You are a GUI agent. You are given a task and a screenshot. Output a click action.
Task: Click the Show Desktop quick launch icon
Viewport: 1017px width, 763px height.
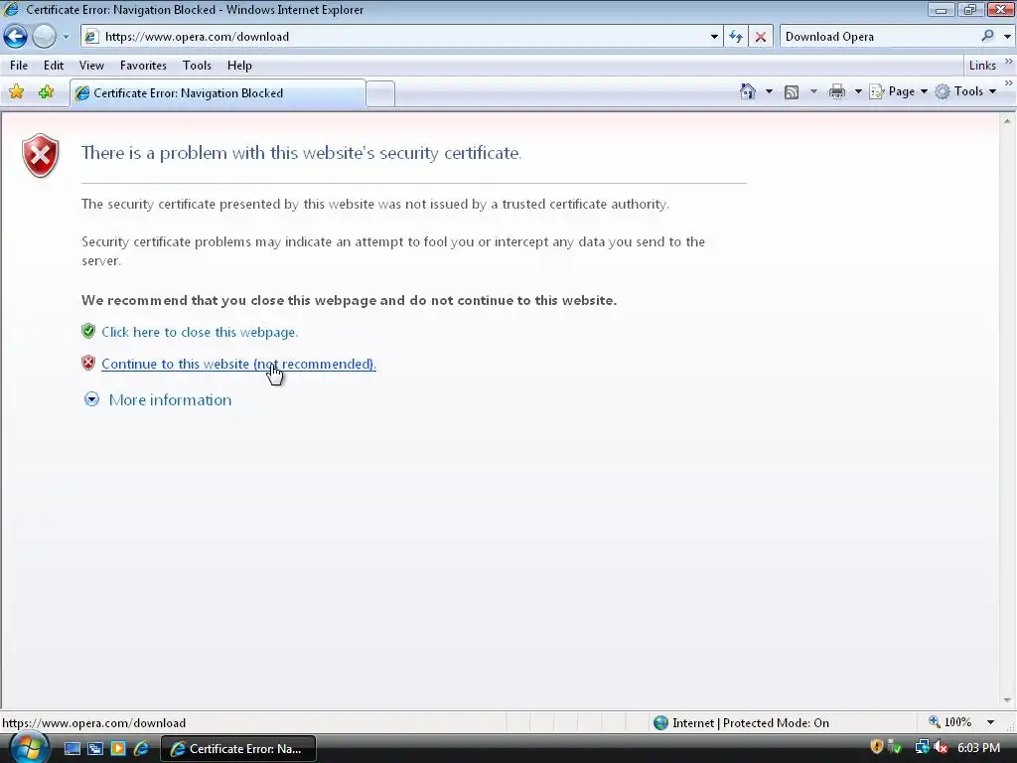tap(72, 749)
